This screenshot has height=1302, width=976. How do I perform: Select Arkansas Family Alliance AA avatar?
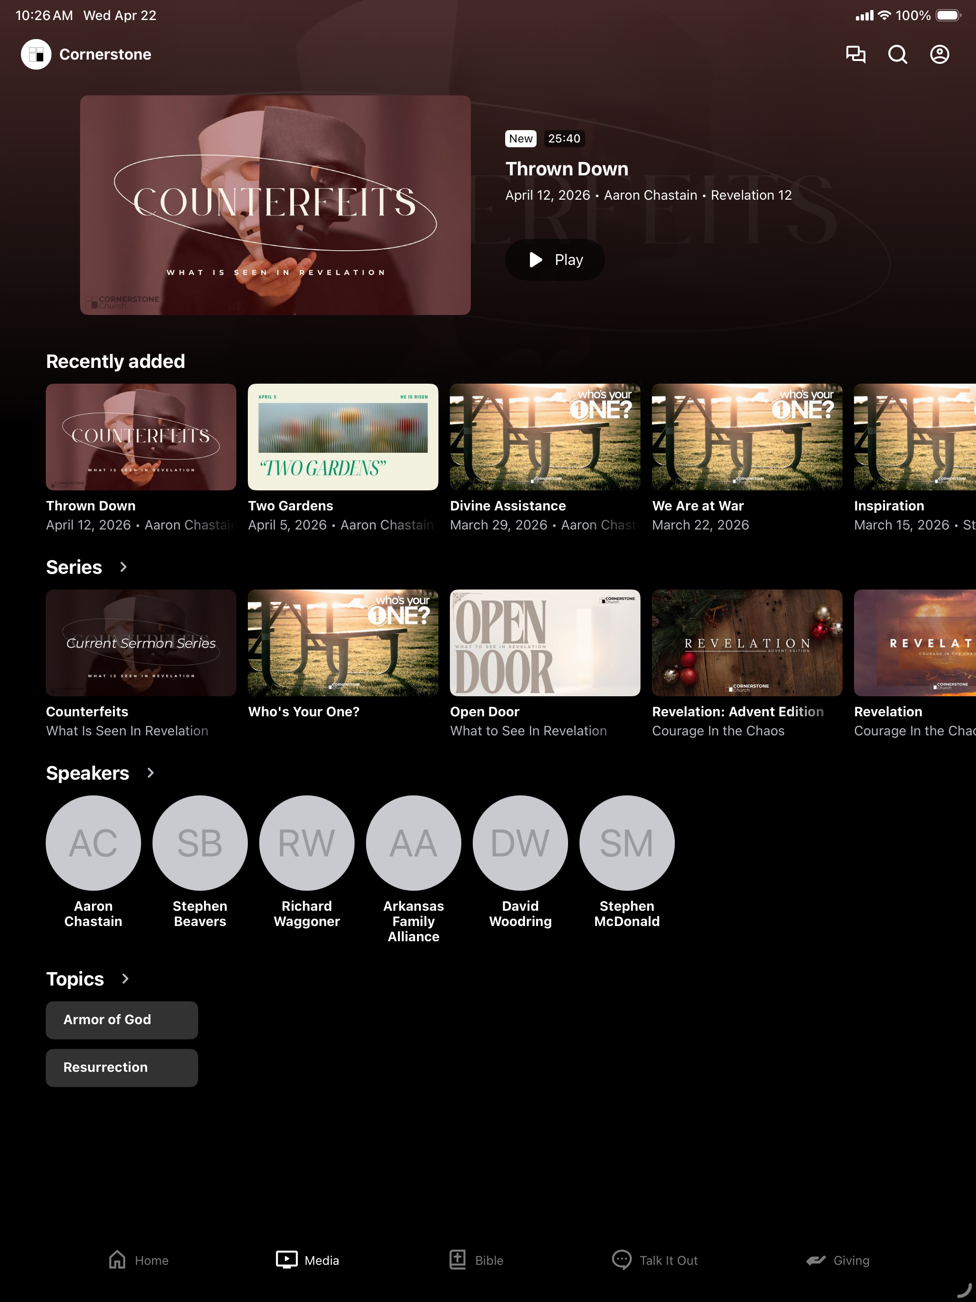413,843
